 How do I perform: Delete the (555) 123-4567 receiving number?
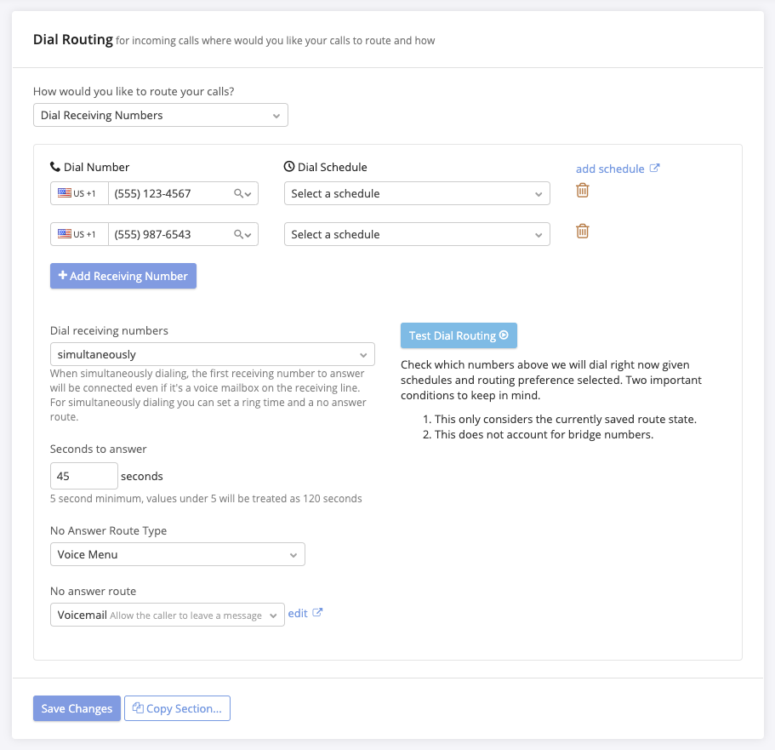coord(583,191)
